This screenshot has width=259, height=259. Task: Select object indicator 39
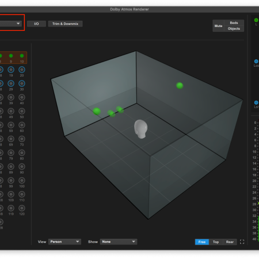pyautogui.click(x=11, y=97)
